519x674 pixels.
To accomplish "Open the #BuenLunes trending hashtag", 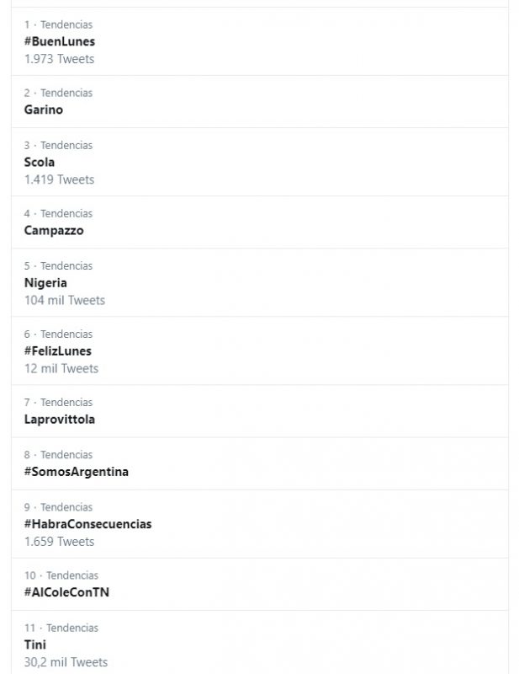I will tap(59, 41).
